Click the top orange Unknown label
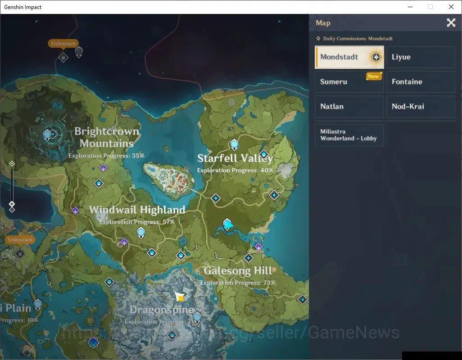This screenshot has height=360, width=462. 63,44
